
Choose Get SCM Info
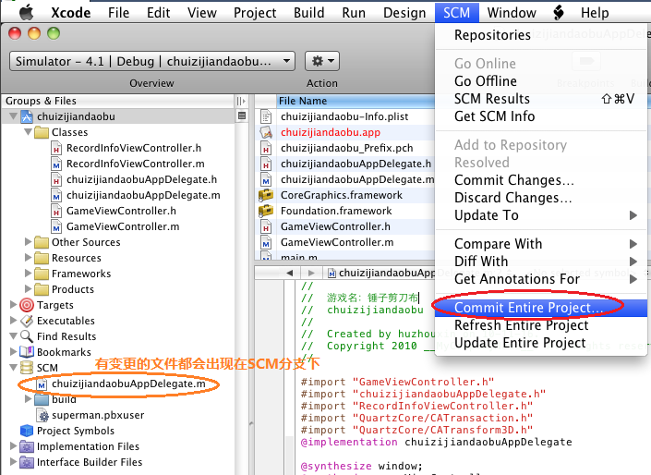540,116
